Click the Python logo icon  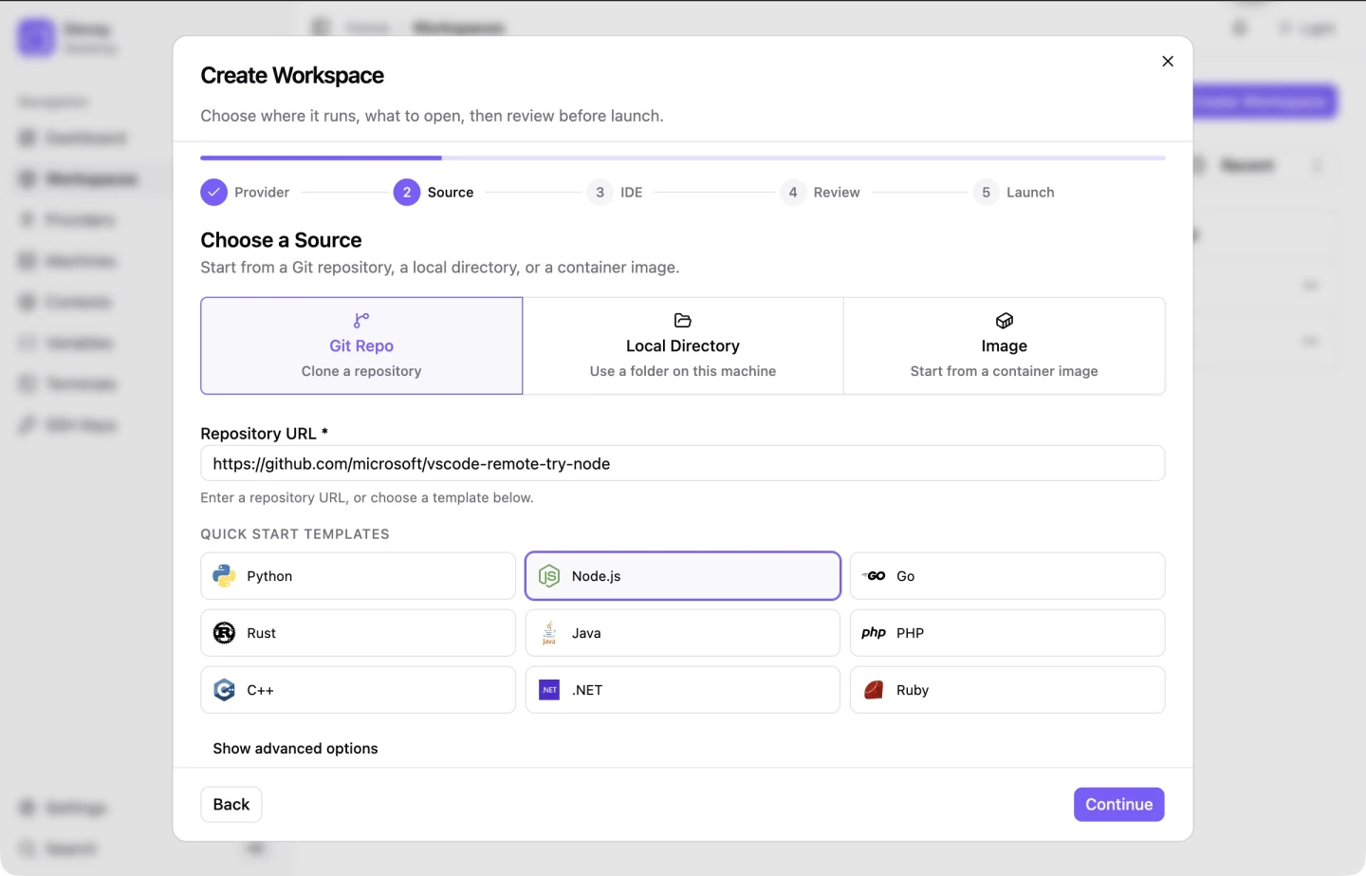[x=224, y=576]
